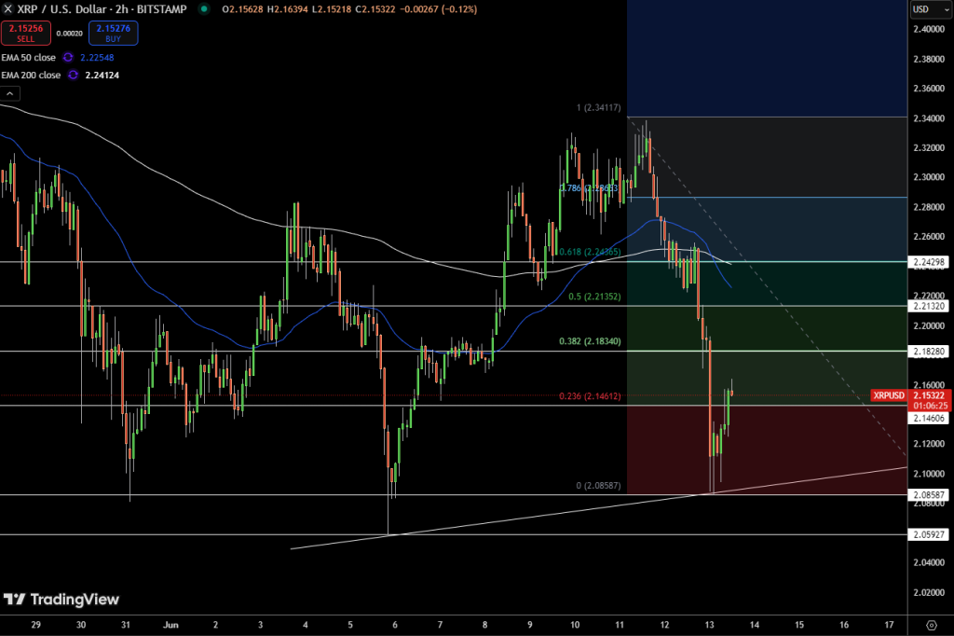954x636 pixels.
Task: Click the 2.18280 price axis label
Action: coord(929,352)
